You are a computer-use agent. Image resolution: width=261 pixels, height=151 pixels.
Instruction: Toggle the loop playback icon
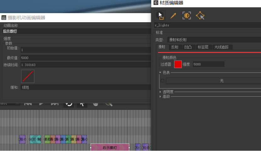point(69,103)
